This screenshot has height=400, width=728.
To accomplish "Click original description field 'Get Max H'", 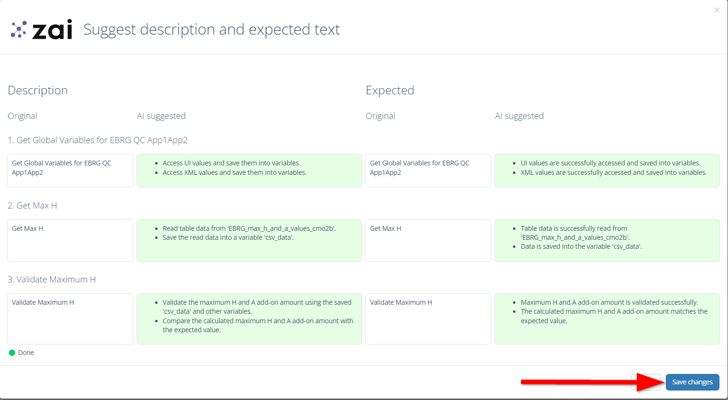I will click(x=70, y=240).
